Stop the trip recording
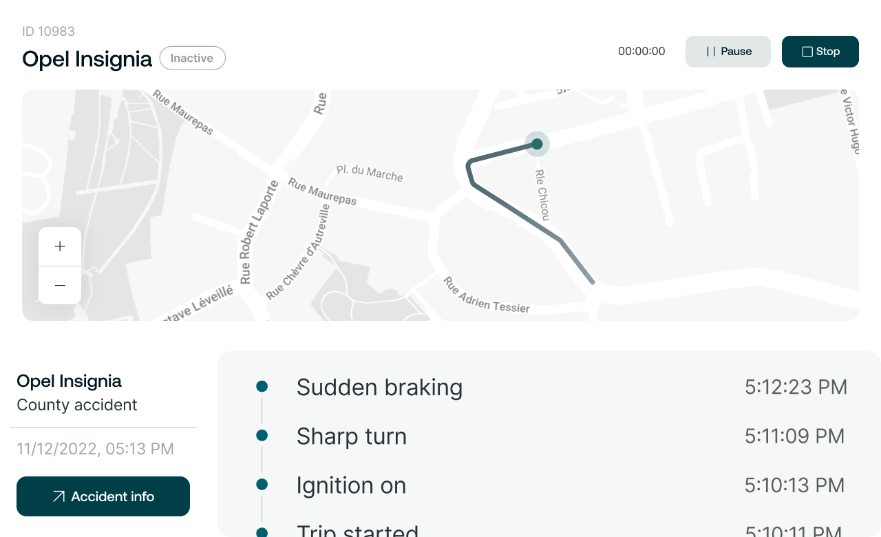The image size is (881, 537). [820, 52]
